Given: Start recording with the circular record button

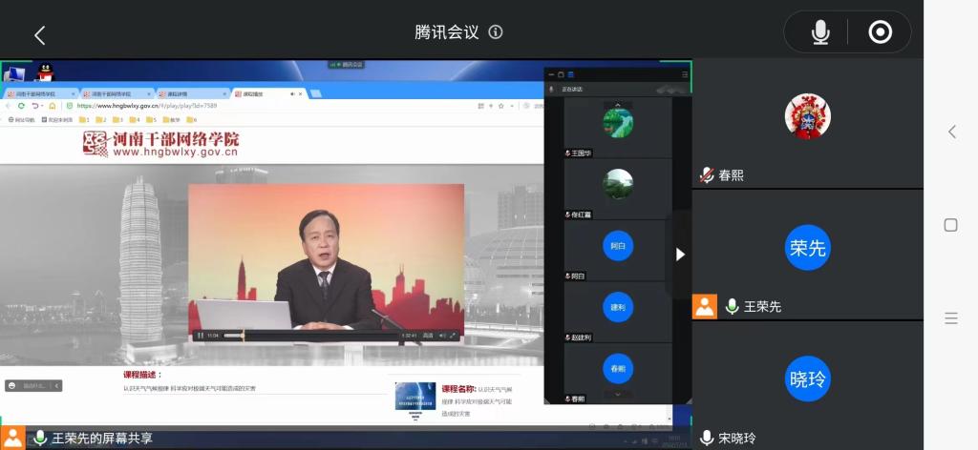Looking at the screenshot, I should point(880,32).
